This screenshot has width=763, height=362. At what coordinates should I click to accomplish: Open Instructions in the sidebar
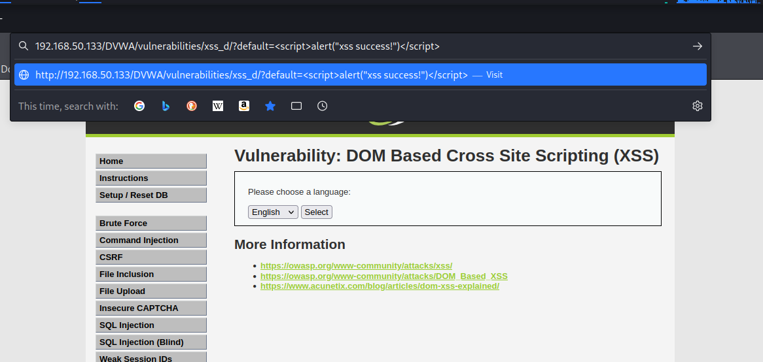coord(151,178)
